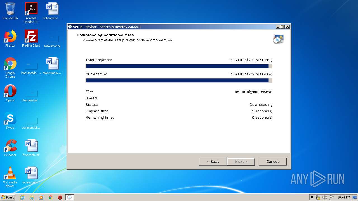Maximize the Spybot setup window
Image resolution: width=358 pixels, height=201 pixels.
[x=282, y=27]
